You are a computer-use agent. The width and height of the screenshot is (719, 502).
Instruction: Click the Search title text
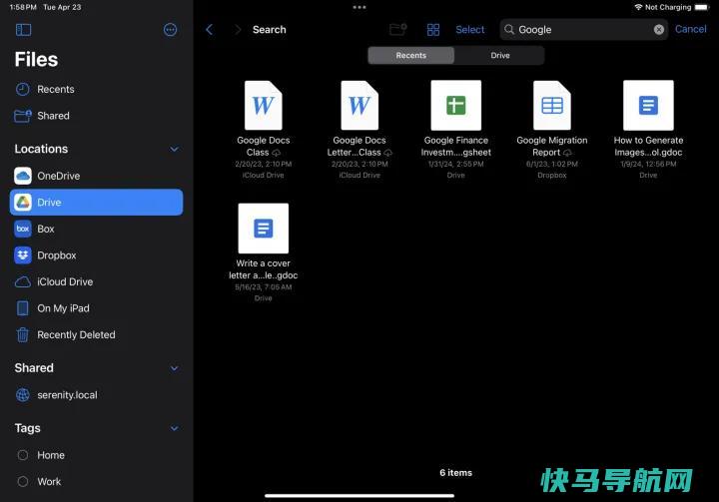pyautogui.click(x=270, y=30)
